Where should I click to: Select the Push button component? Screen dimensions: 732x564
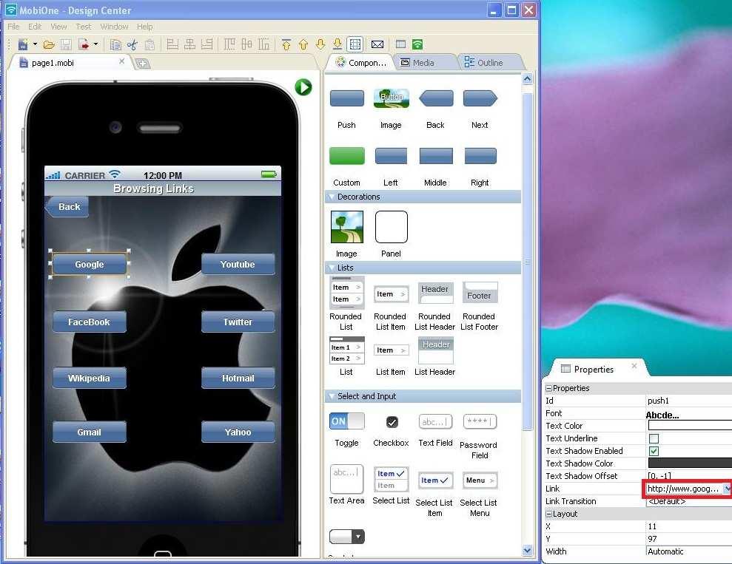click(347, 98)
